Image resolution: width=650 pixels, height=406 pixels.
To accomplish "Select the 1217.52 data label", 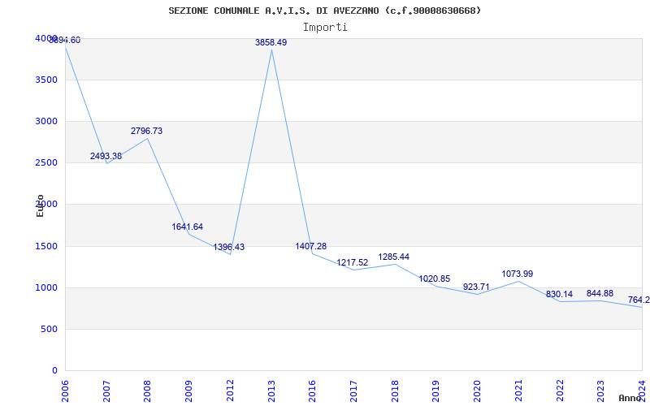I will (x=353, y=262).
